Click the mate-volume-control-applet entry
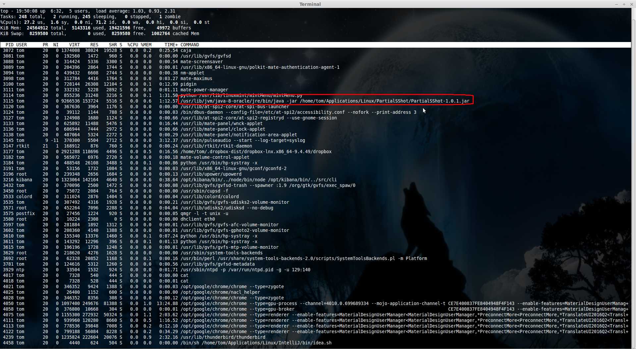 point(215,157)
